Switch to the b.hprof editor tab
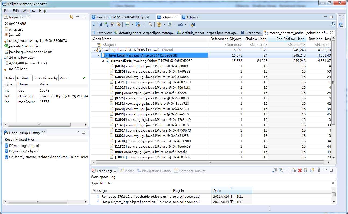Viewport: 348px width, 214px height. click(x=191, y=17)
